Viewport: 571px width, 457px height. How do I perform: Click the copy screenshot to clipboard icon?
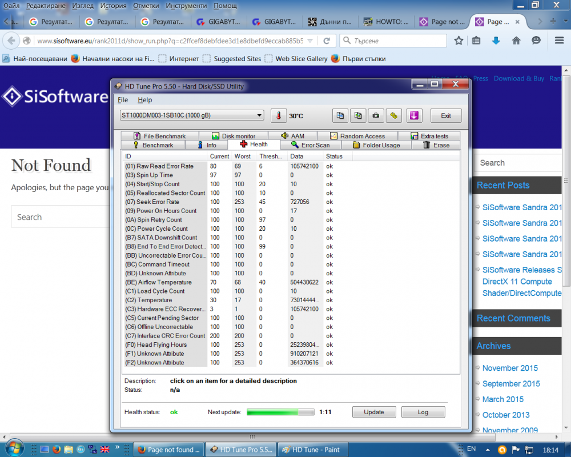click(358, 115)
